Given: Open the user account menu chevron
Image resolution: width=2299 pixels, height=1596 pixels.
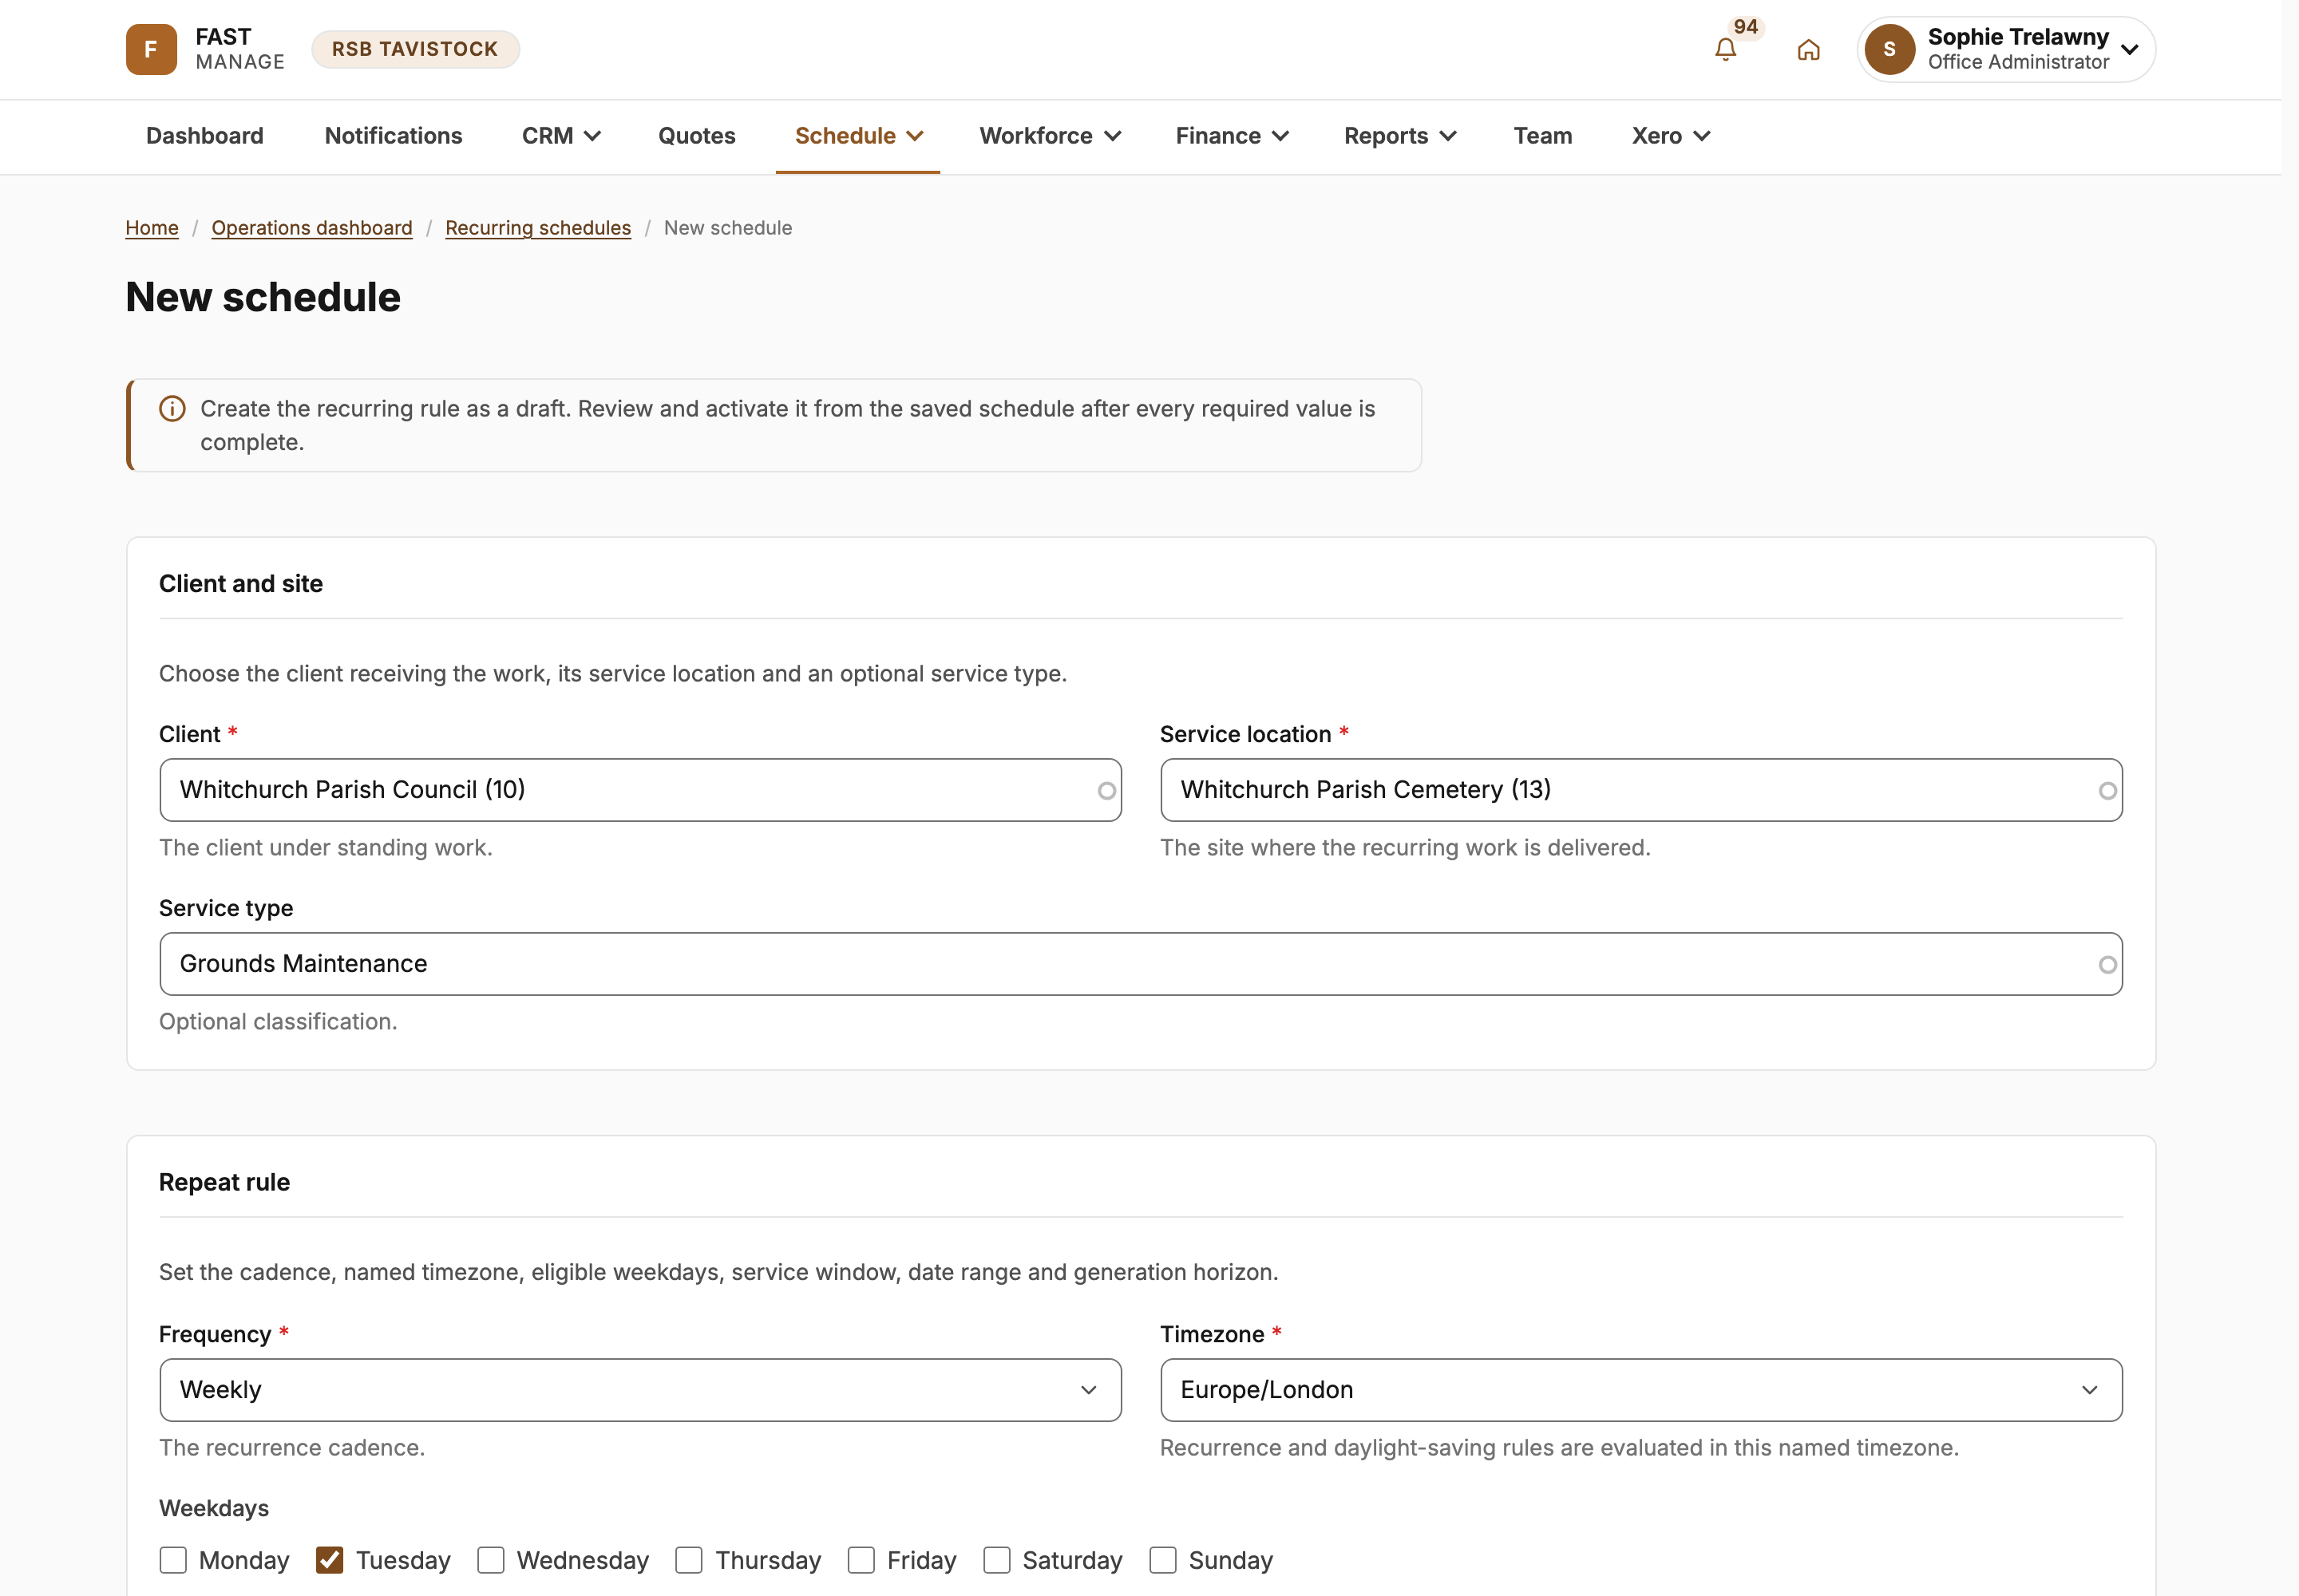Looking at the screenshot, I should pos(2129,50).
